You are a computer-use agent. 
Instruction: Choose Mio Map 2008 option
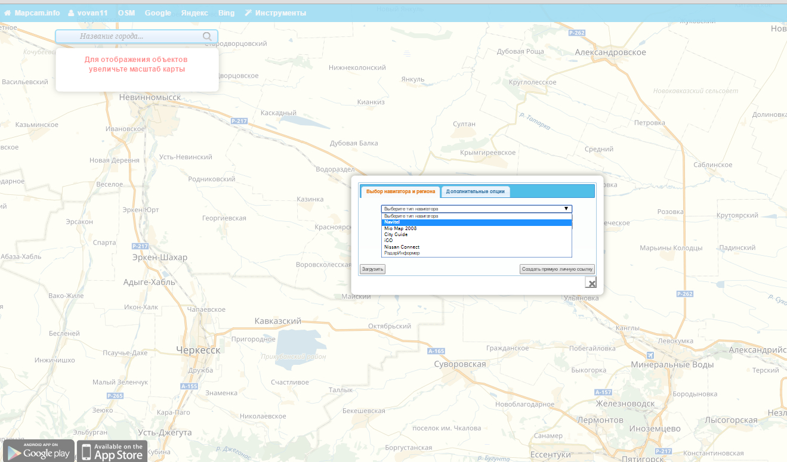[400, 228]
